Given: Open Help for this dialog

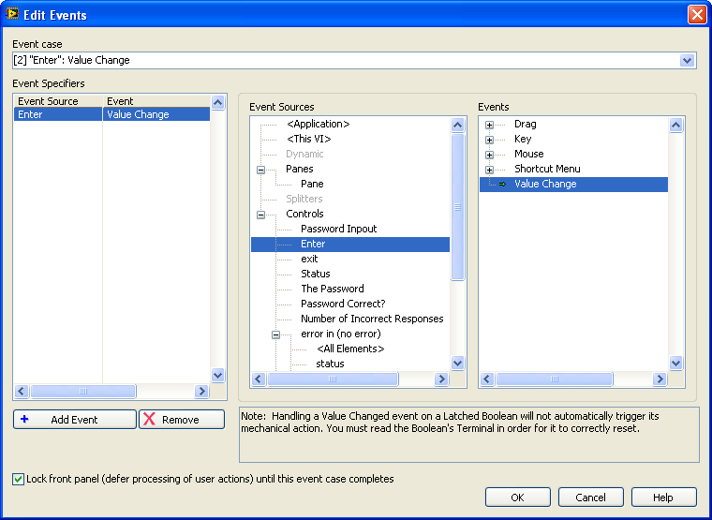Looking at the screenshot, I should pos(663,498).
